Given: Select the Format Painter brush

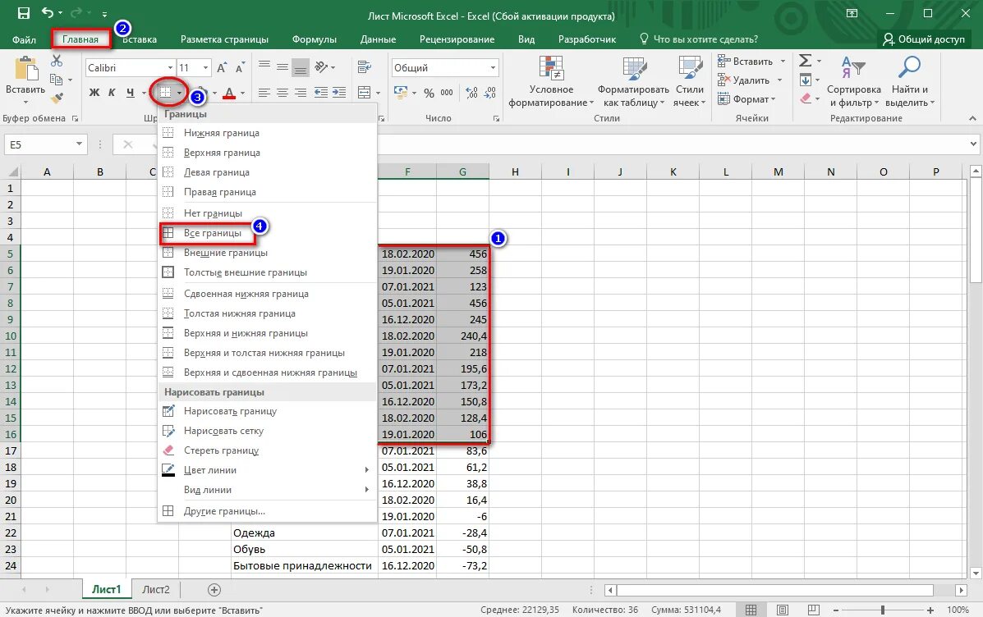Looking at the screenshot, I should (57, 98).
